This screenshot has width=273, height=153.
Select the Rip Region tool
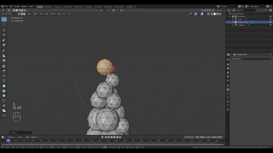click(4, 116)
